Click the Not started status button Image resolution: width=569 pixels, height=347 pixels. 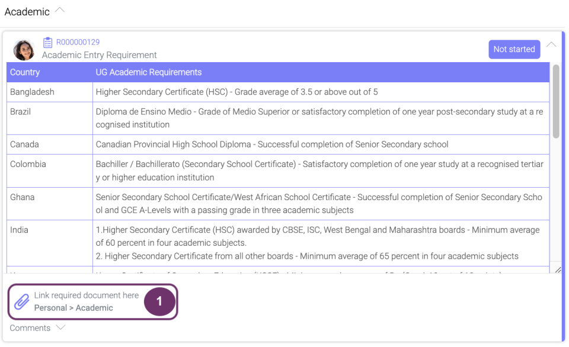514,49
